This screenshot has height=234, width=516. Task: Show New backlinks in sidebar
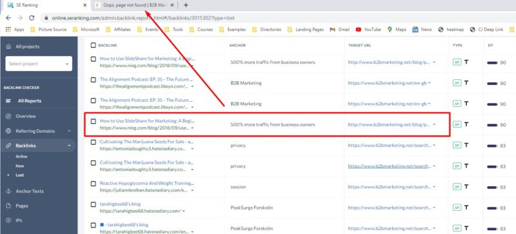pos(20,166)
